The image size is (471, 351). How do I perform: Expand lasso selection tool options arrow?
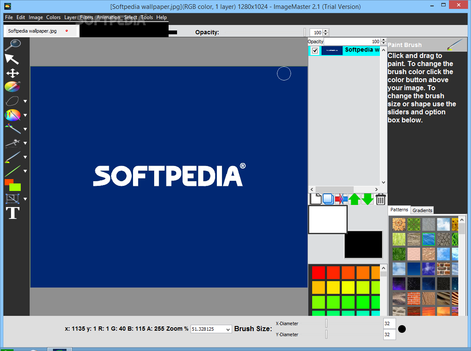(x=25, y=101)
